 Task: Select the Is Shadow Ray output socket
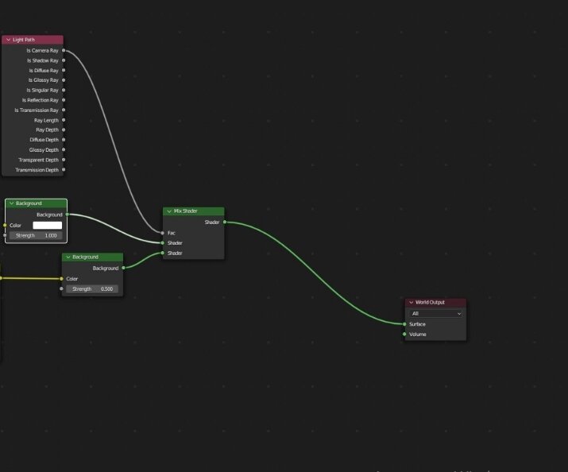click(x=64, y=60)
